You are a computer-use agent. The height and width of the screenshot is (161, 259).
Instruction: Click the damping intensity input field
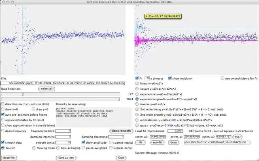63,137
